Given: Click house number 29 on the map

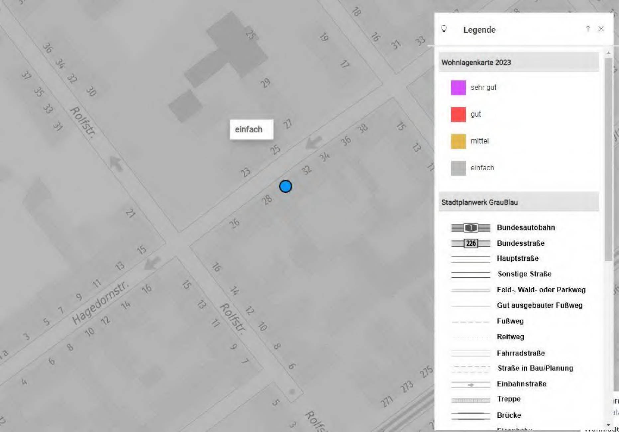Looking at the screenshot, I should 265,82.
